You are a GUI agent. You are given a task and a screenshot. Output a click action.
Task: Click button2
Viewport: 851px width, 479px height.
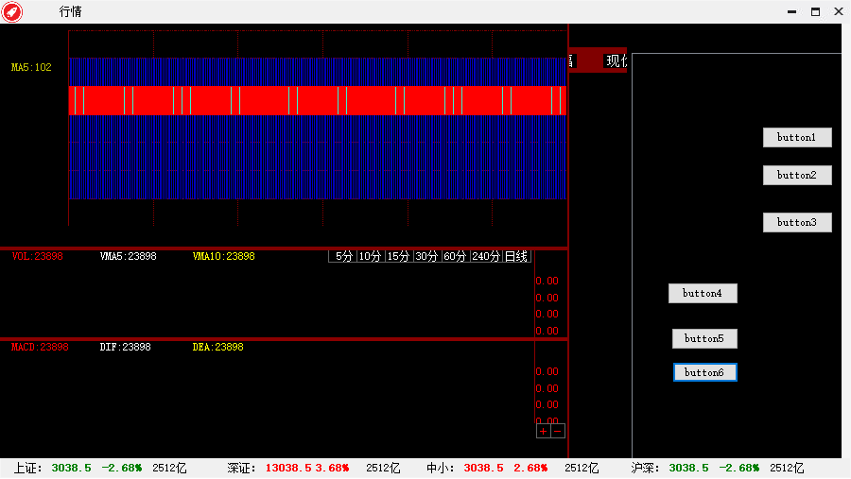point(797,175)
